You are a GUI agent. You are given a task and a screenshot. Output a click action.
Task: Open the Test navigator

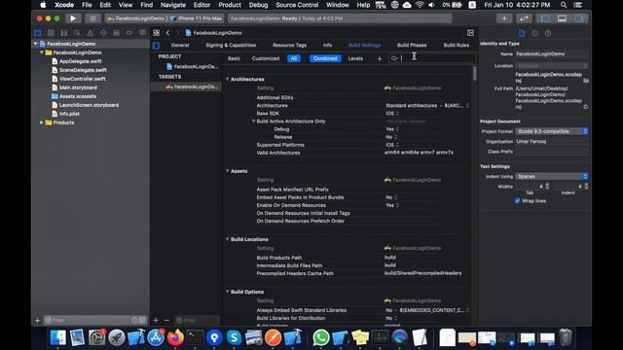103,33
